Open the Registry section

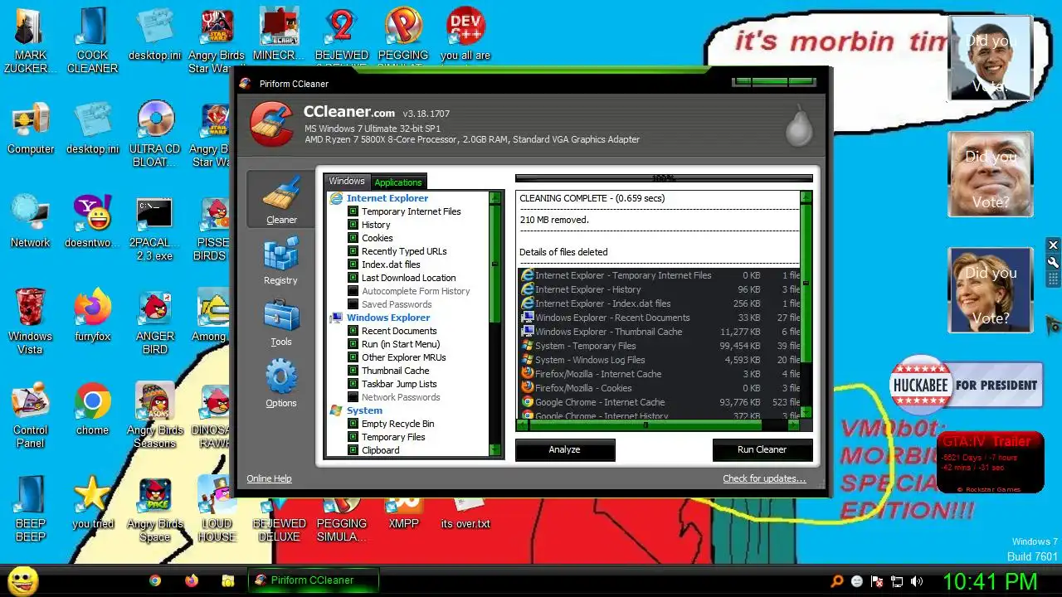[x=280, y=260]
